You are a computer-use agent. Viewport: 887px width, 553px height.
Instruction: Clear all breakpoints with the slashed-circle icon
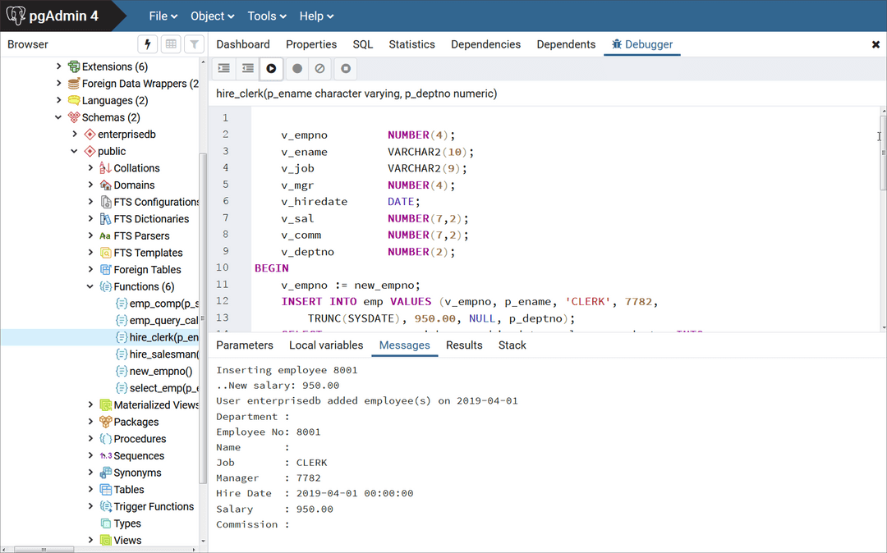tap(321, 69)
